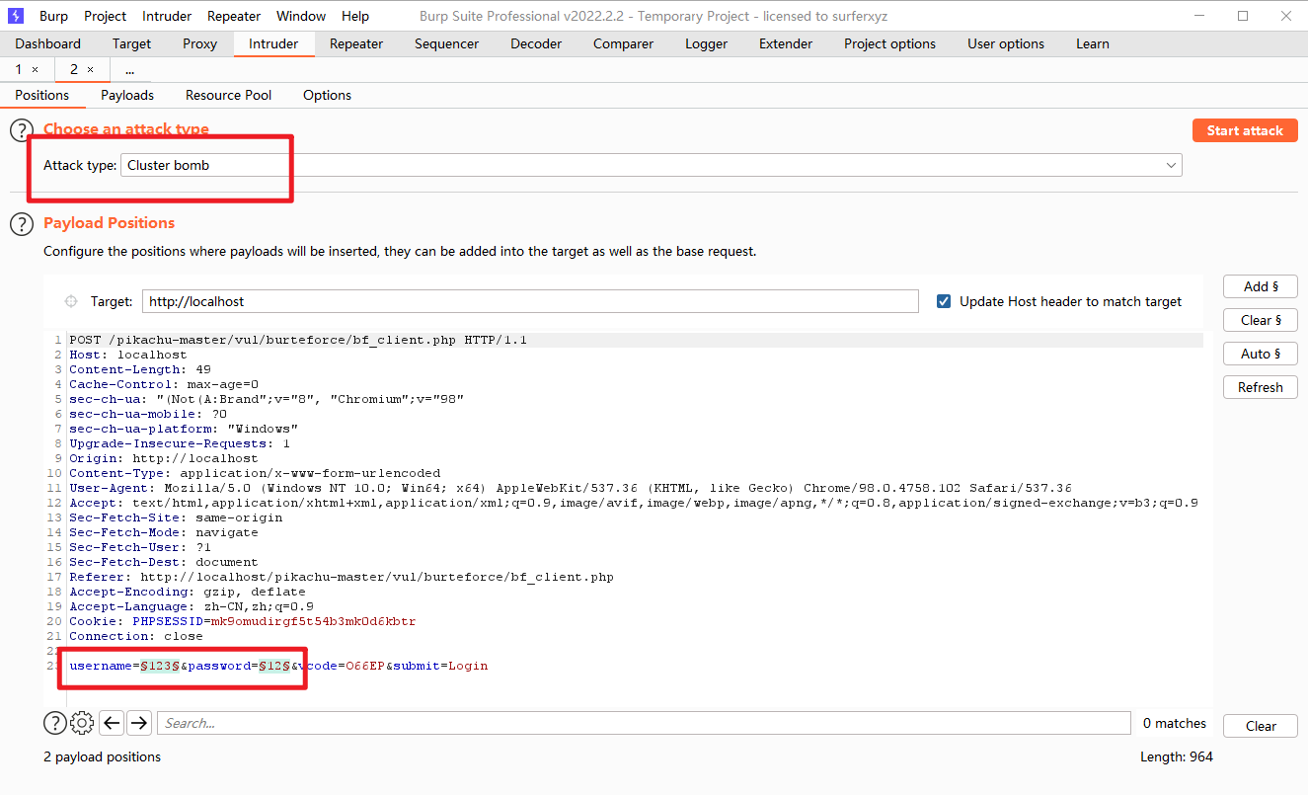Click the target crosshair icon

71,302
